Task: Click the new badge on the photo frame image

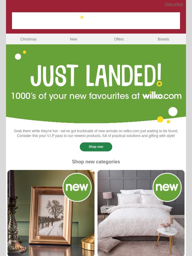Action: pyautogui.click(x=77, y=187)
